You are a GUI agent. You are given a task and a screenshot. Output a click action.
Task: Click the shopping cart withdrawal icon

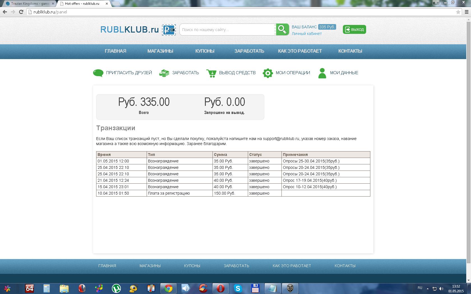click(x=211, y=73)
